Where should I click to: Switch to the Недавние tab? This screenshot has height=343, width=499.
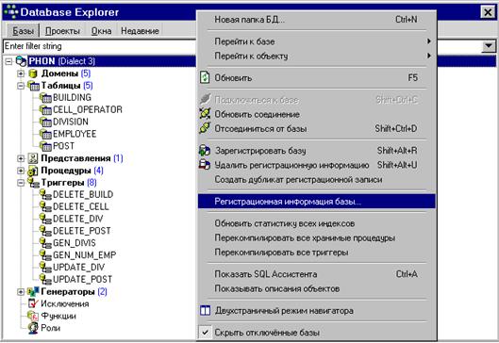point(140,31)
